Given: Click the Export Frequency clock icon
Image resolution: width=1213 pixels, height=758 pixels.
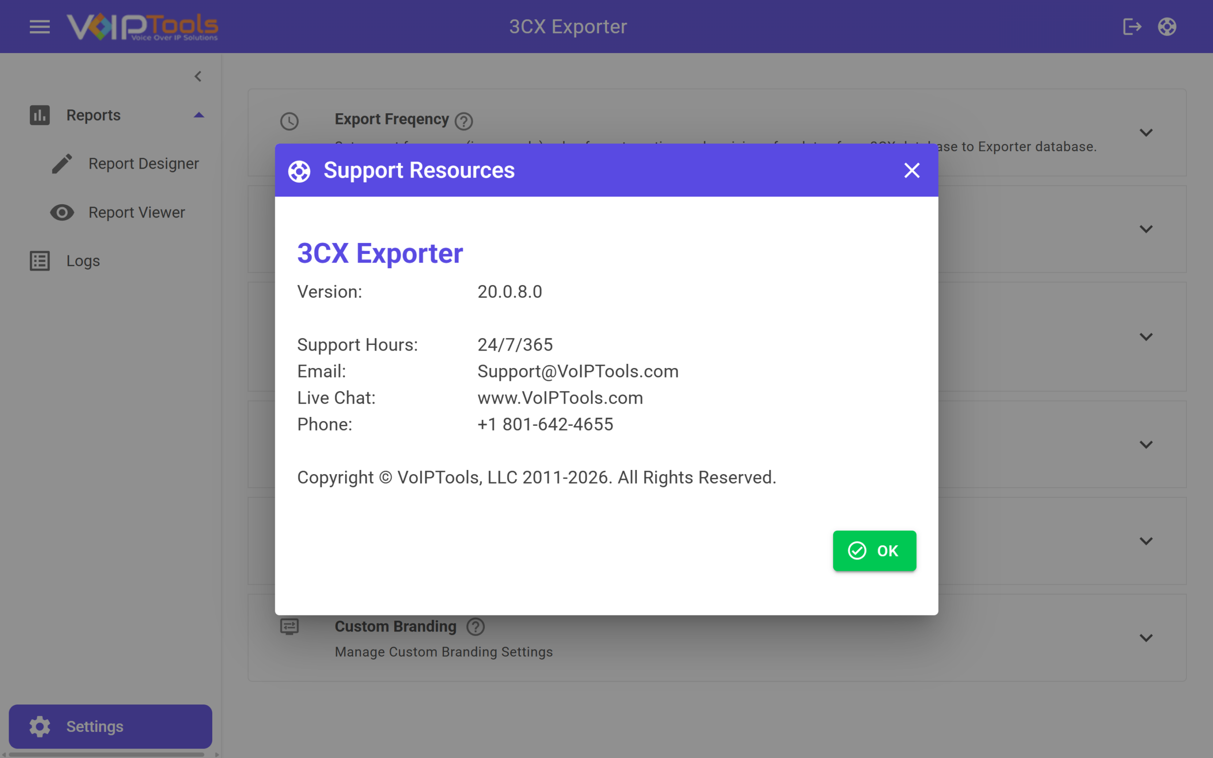Looking at the screenshot, I should pos(289,121).
